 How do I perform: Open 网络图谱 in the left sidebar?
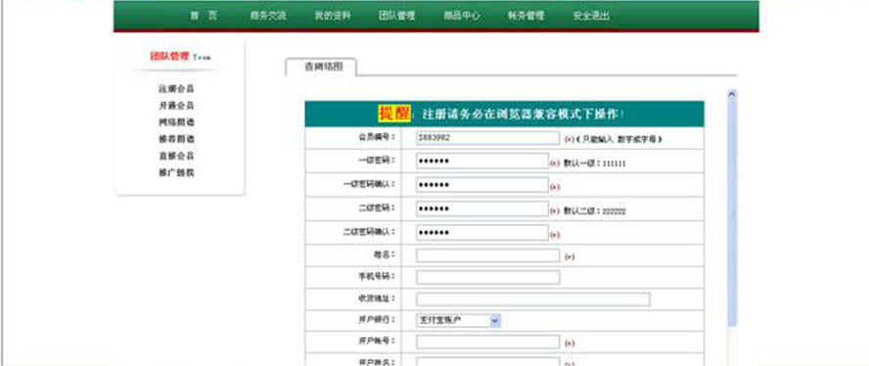pos(176,122)
